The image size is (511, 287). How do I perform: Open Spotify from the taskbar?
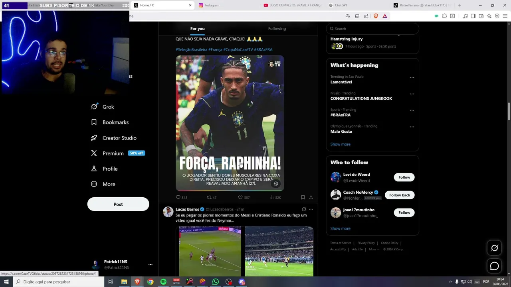[x=163, y=282]
